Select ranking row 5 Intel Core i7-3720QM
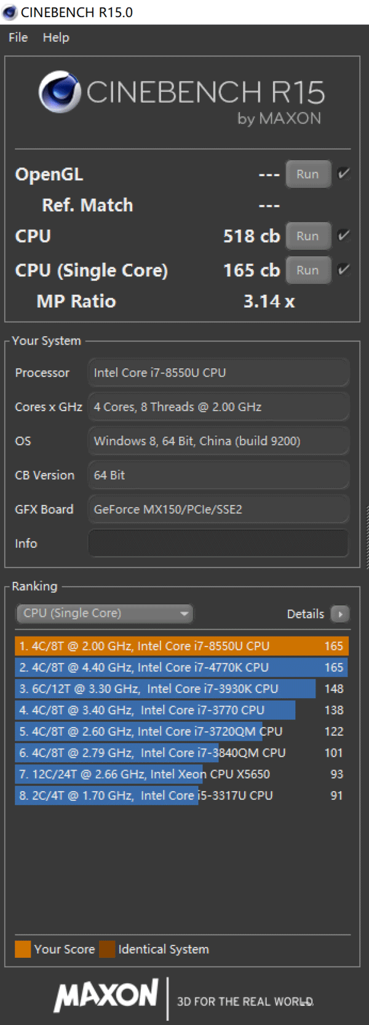 pyautogui.click(x=181, y=731)
